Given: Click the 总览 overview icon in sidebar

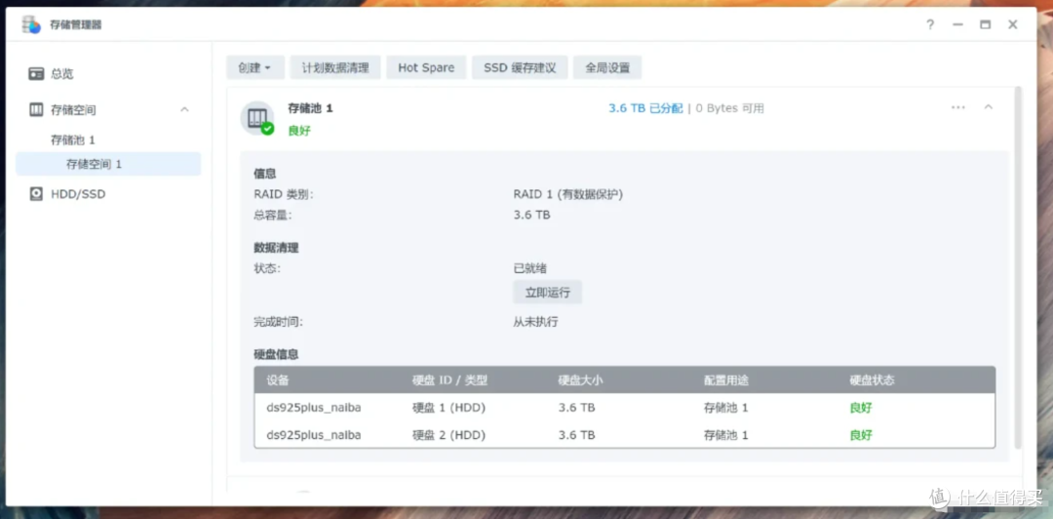Looking at the screenshot, I should click(x=36, y=74).
